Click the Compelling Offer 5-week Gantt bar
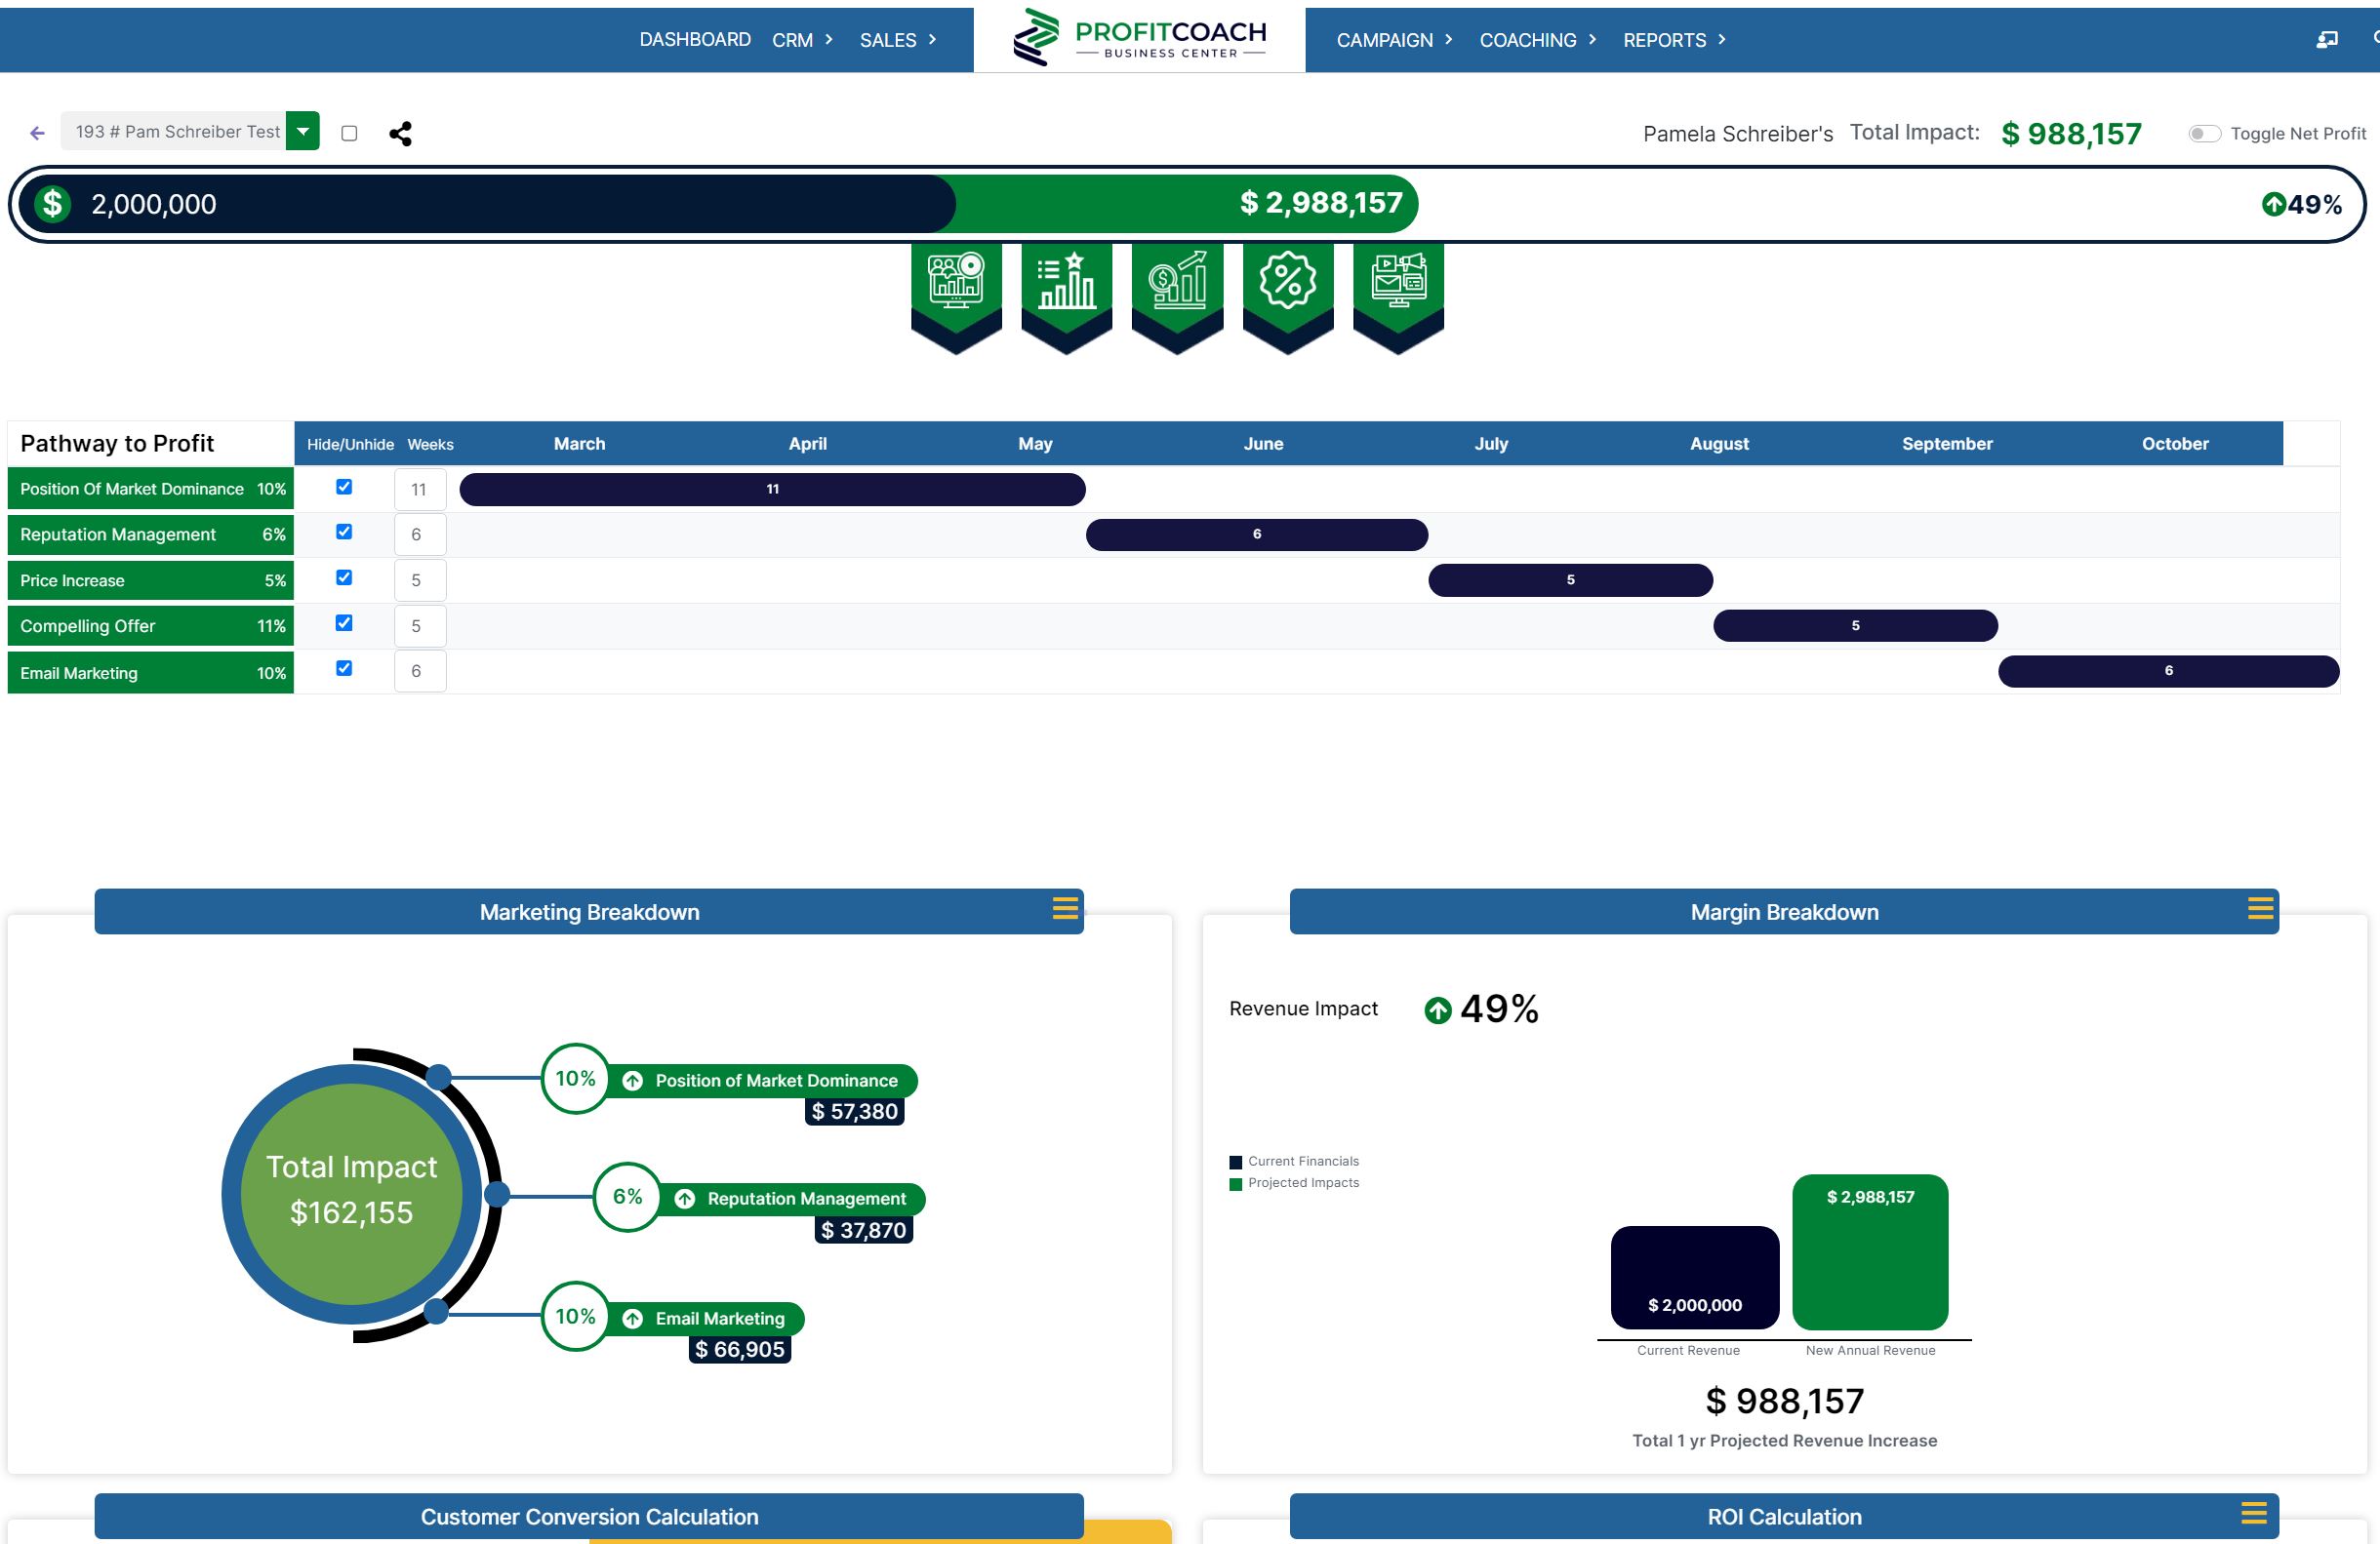This screenshot has width=2380, height=1544. pyautogui.click(x=1855, y=626)
